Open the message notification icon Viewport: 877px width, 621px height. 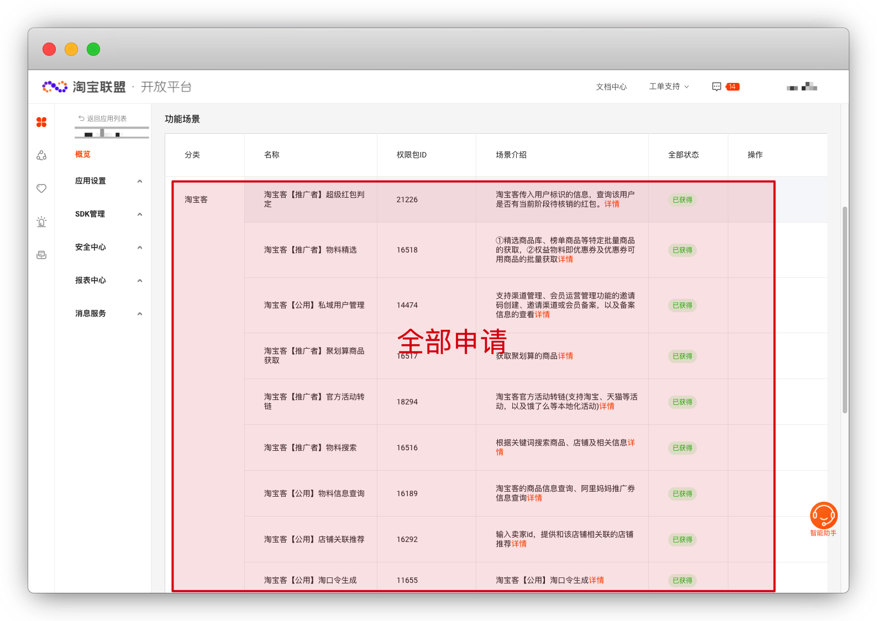coord(717,87)
